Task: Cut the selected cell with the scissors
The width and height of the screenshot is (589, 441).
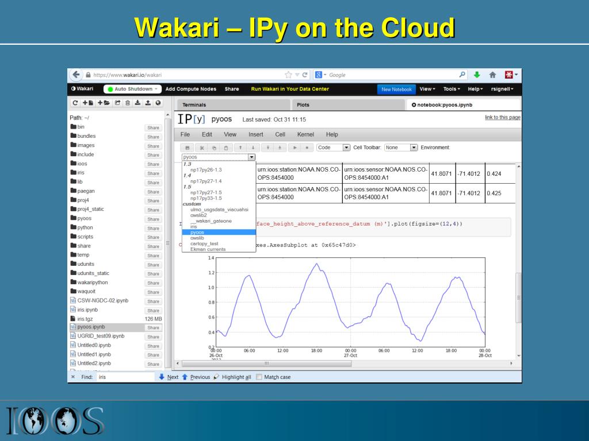Action: [202, 148]
